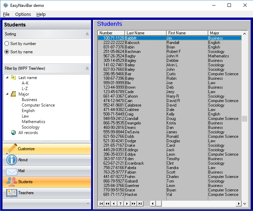The width and height of the screenshot is (253, 211).
Task: Open the Options menu
Action: 23,14
